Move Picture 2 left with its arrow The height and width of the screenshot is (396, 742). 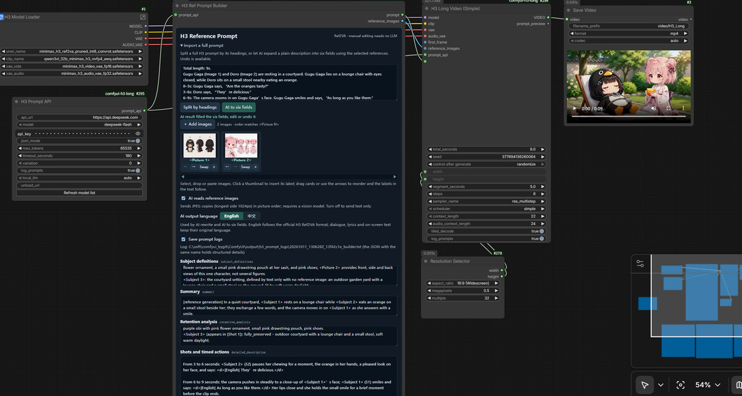[x=227, y=167]
